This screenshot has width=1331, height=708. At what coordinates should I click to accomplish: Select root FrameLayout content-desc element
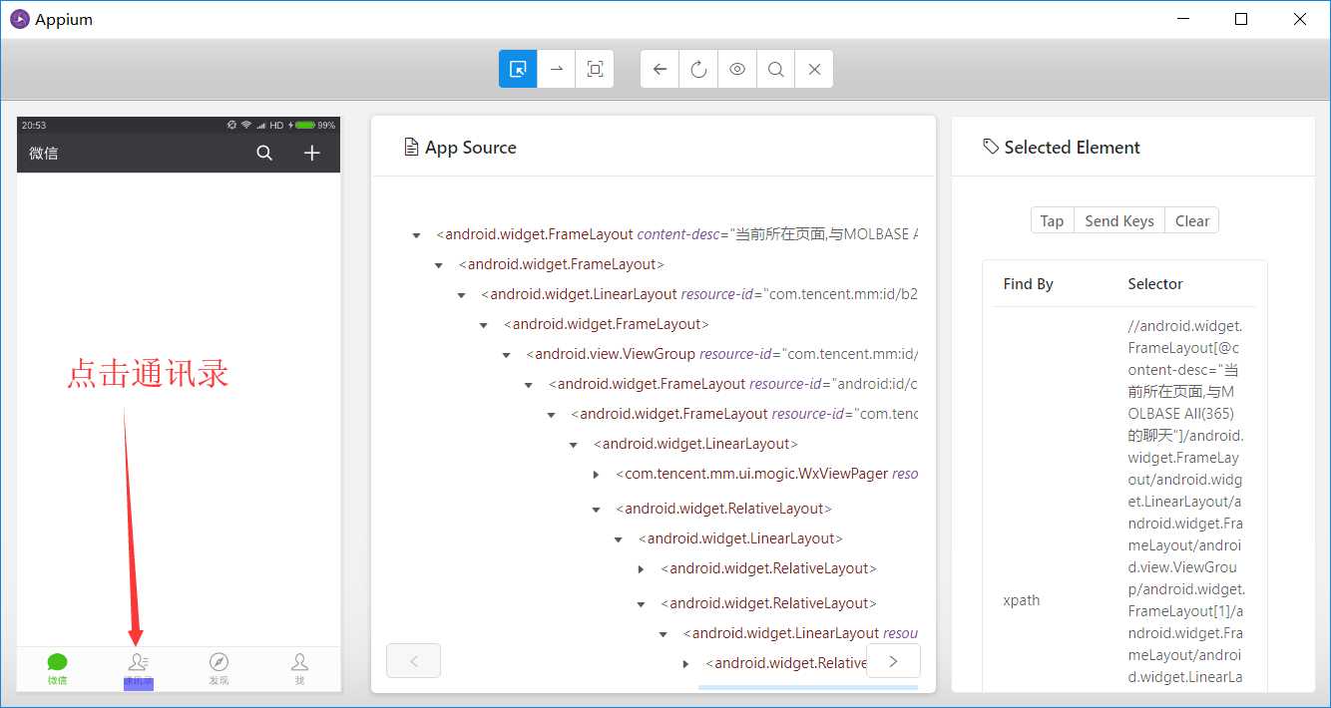[676, 234]
